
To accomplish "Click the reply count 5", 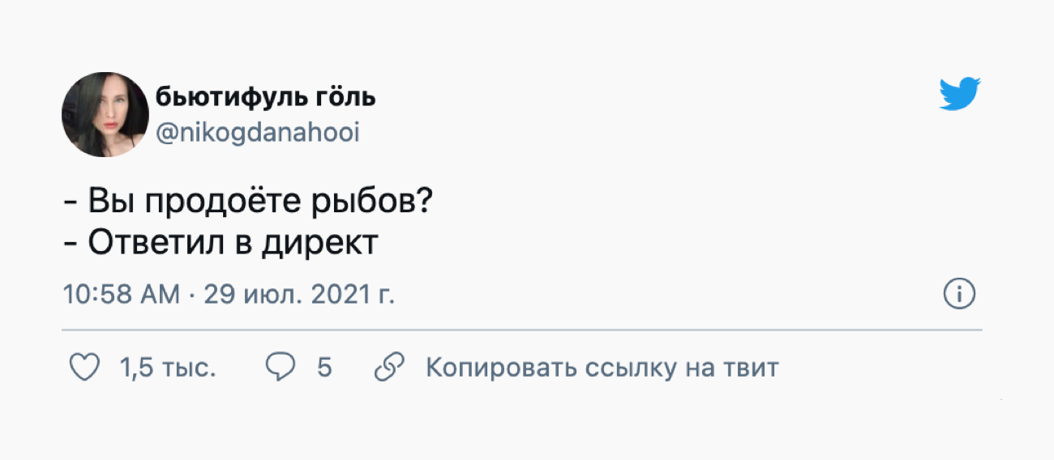I will (324, 368).
